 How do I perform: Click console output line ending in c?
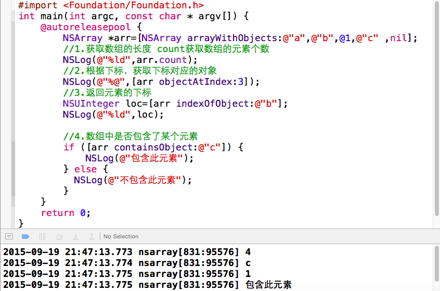coord(127,263)
